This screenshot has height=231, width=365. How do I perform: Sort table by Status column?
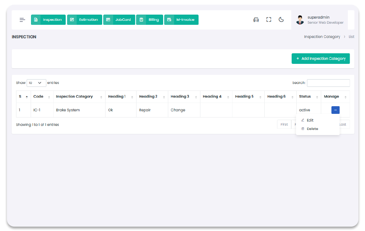tap(308, 97)
